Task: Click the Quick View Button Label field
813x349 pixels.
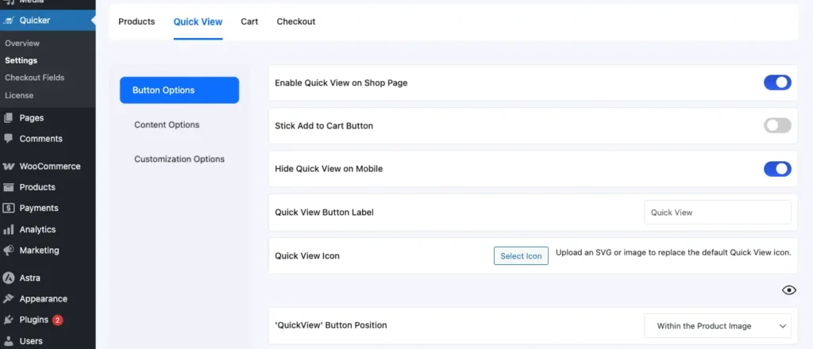Action: [x=717, y=213]
